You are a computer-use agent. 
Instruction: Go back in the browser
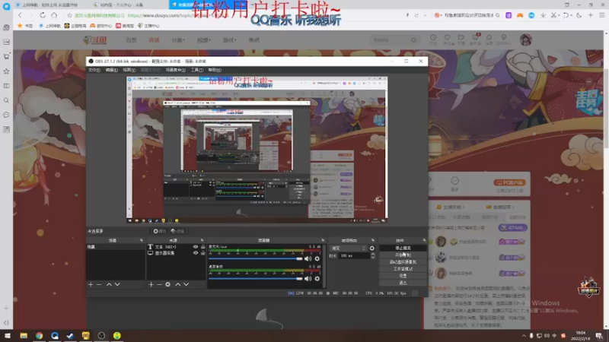click(x=20, y=15)
